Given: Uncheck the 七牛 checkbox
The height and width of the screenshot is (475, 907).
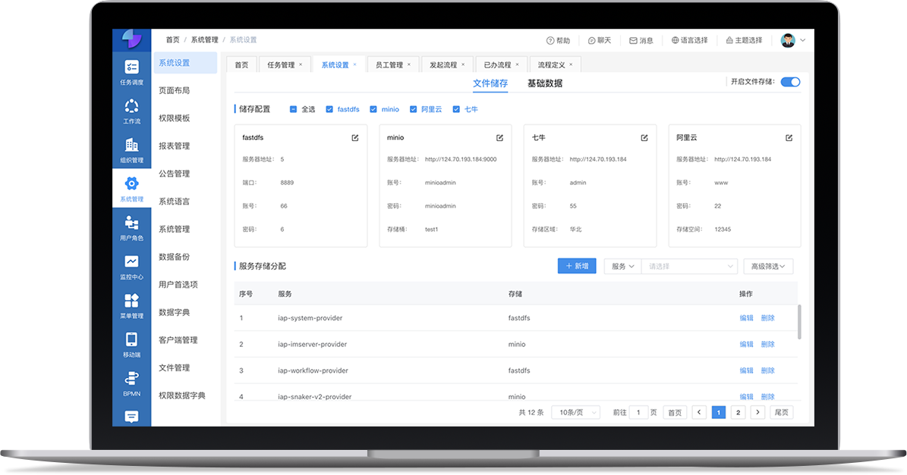Looking at the screenshot, I should [x=456, y=109].
